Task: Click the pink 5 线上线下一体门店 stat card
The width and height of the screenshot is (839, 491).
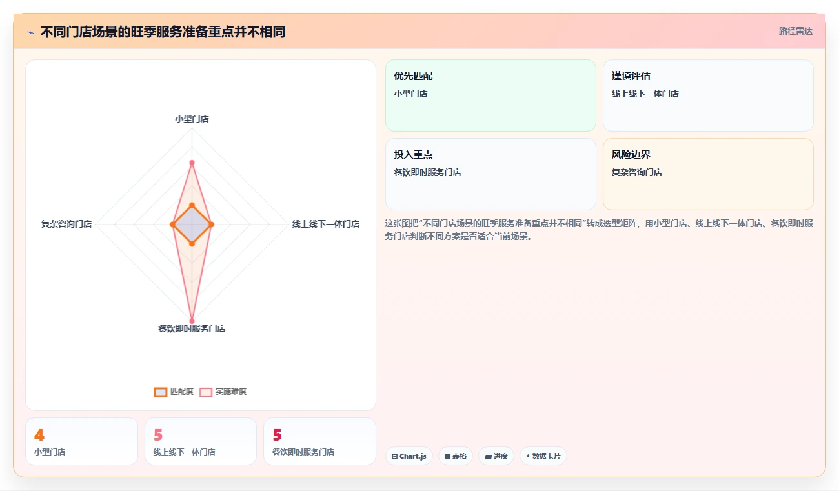Action: (x=201, y=441)
